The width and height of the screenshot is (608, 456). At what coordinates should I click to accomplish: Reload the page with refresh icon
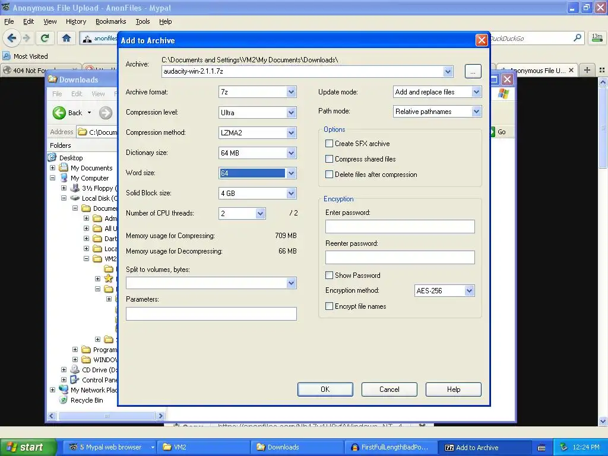45,38
